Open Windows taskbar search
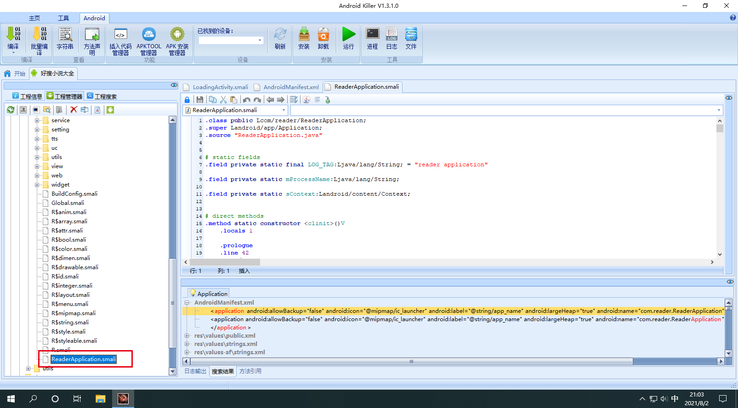 33,399
